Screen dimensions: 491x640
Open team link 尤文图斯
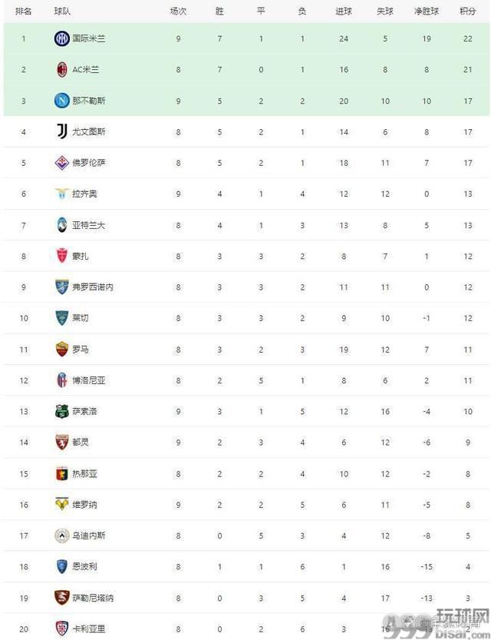89,131
